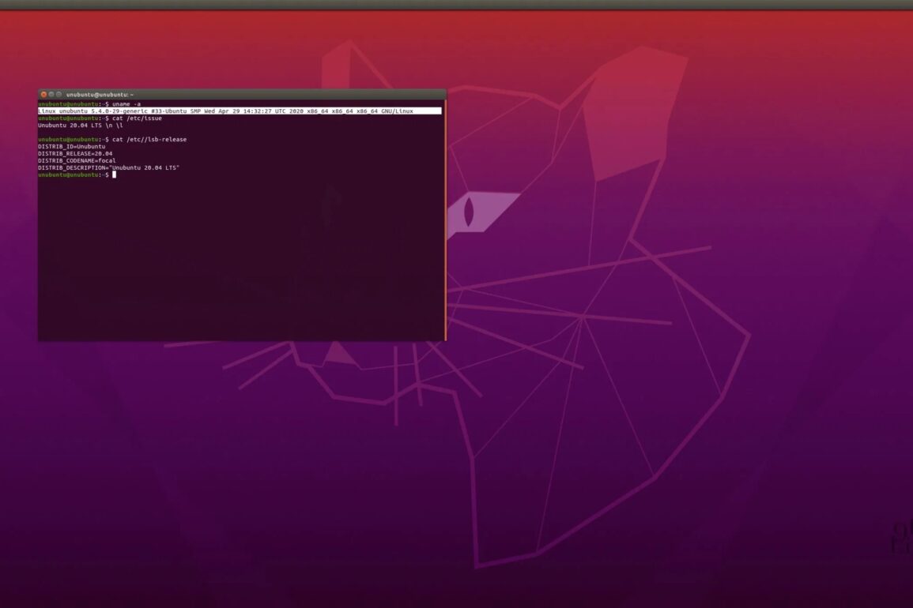Click the empty area inside the terminal
This screenshot has height=608, width=913.
click(x=237, y=261)
